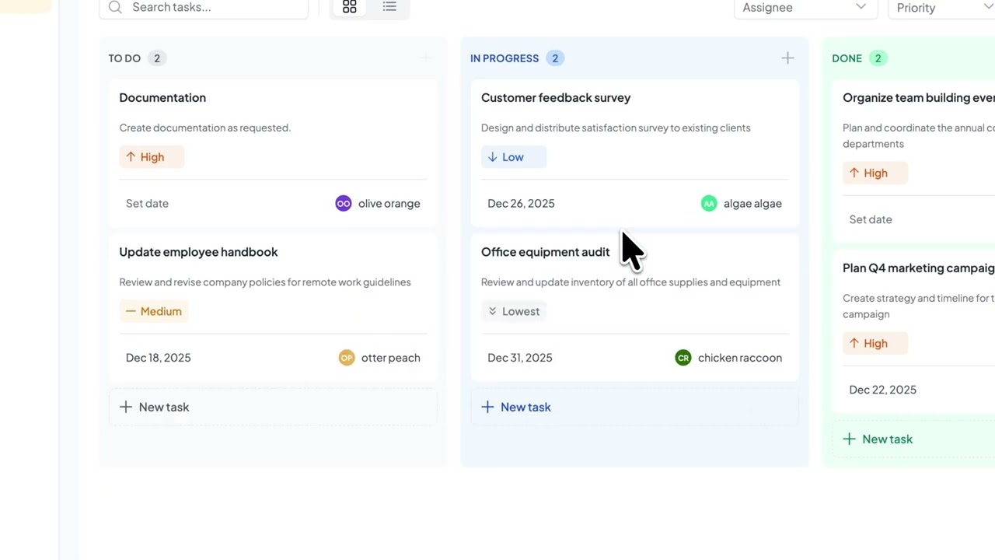The width and height of the screenshot is (995, 560).
Task: Click New task in In Progress column
Action: coord(635,407)
